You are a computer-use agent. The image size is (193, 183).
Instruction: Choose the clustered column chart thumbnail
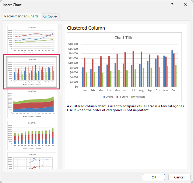click(x=32, y=72)
